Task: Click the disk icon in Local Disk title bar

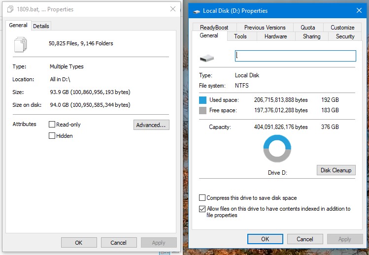Action: point(197,11)
